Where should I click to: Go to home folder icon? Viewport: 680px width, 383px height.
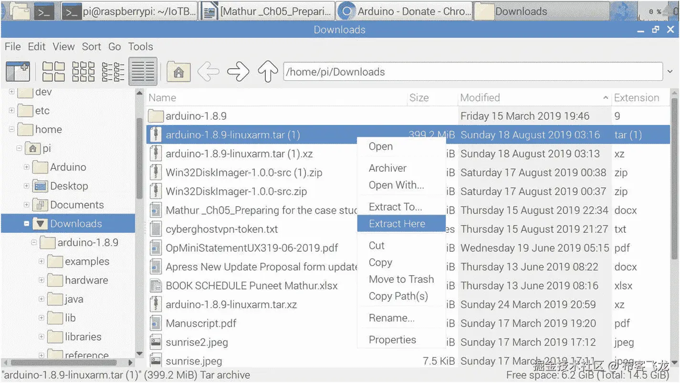[x=178, y=72]
